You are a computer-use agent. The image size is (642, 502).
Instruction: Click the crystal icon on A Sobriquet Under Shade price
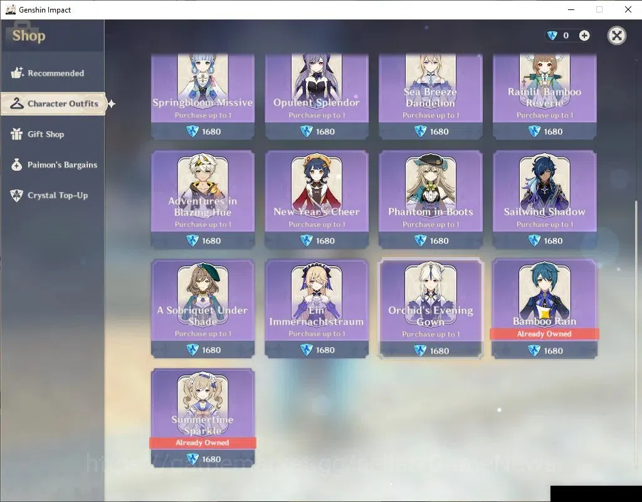pos(192,350)
